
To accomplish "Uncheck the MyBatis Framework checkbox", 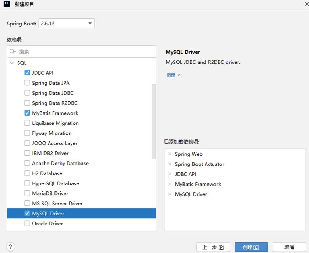I will 27,113.
